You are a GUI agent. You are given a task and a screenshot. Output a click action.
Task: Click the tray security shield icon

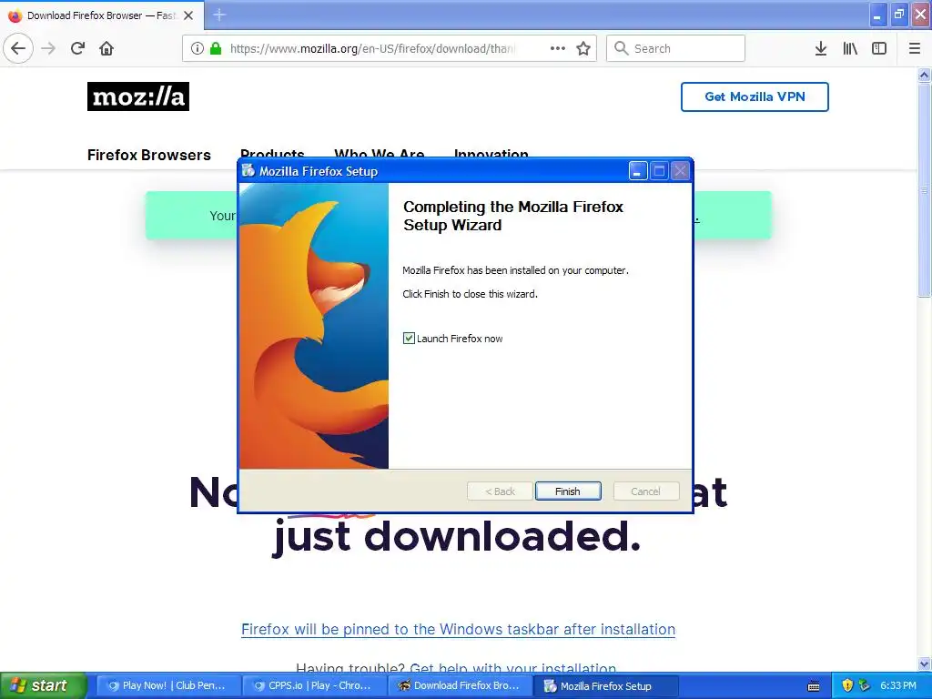pos(847,685)
